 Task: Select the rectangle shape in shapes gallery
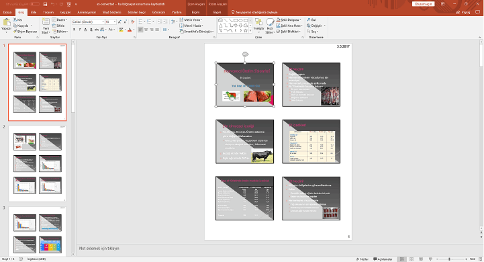pos(236,20)
